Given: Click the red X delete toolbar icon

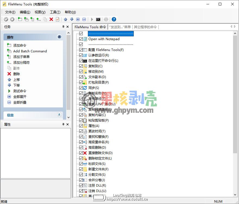Looking at the screenshot, I should 51,19.
